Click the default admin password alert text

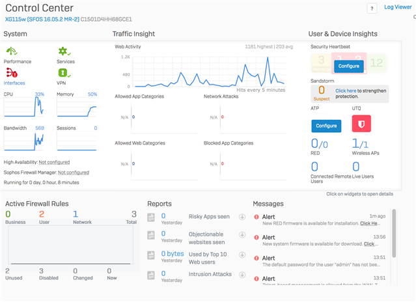pyautogui.click(x=322, y=265)
